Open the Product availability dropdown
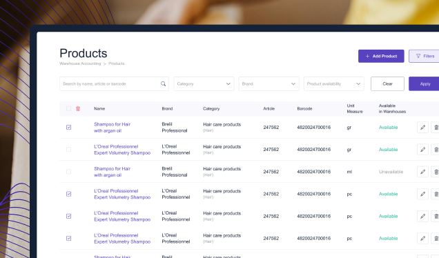The width and height of the screenshot is (439, 258). (x=333, y=83)
